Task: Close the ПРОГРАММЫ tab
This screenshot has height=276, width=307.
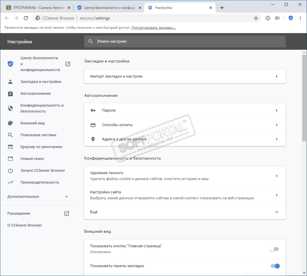Action: 69,8
